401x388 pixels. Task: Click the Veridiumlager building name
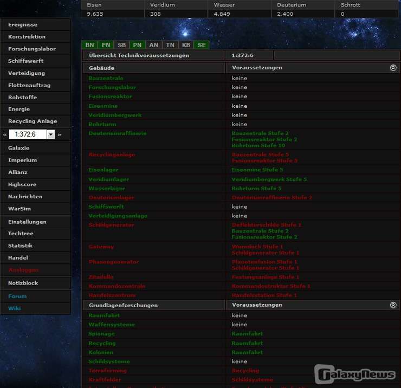coord(109,179)
